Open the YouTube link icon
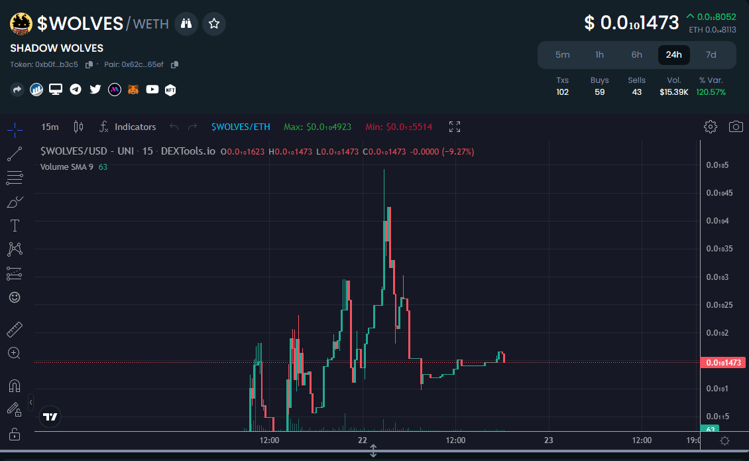 point(152,90)
